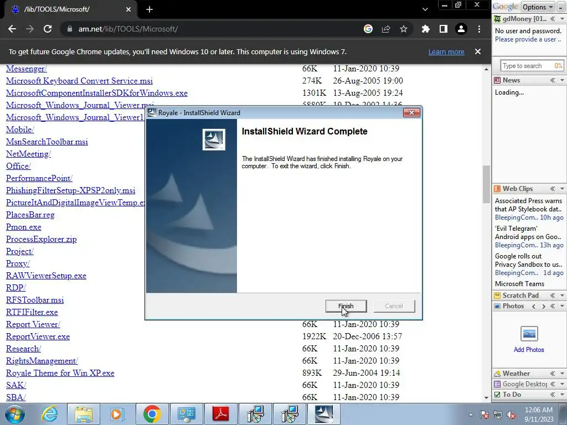Reload the page in Chrome
The width and height of the screenshot is (567, 425).
click(x=48, y=29)
